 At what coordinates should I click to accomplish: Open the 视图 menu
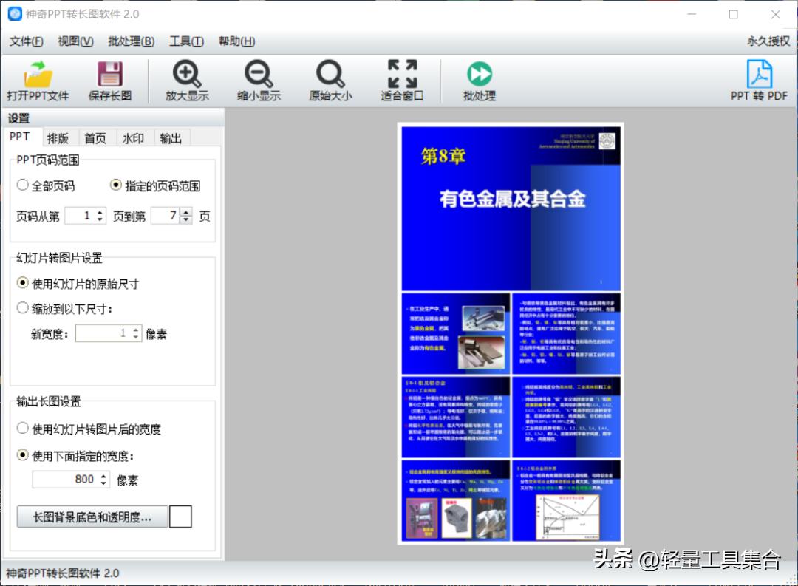pos(73,41)
